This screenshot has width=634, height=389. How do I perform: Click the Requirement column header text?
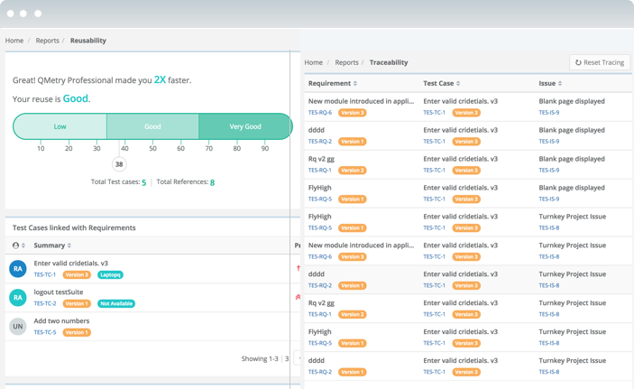[329, 83]
